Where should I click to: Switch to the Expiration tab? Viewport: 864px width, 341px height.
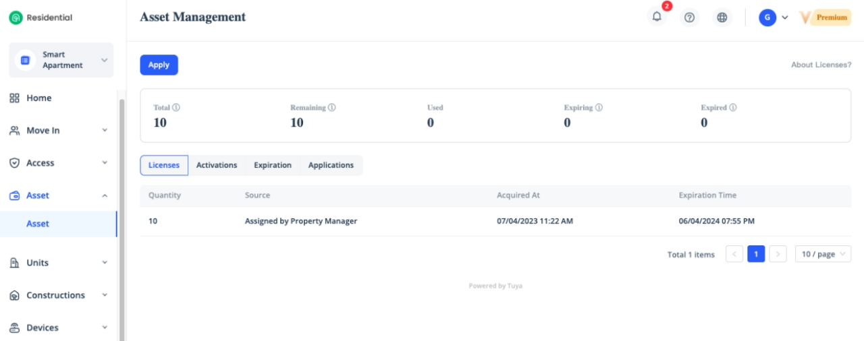pos(273,165)
